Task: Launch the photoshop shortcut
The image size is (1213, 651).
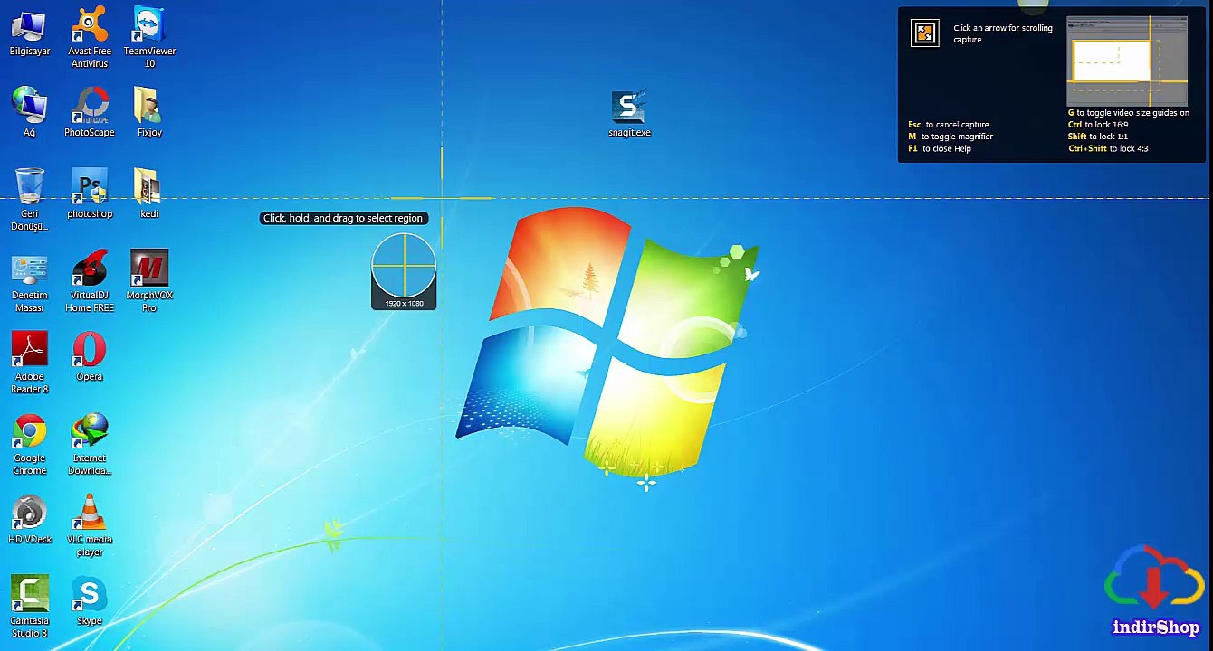Action: 90,193
